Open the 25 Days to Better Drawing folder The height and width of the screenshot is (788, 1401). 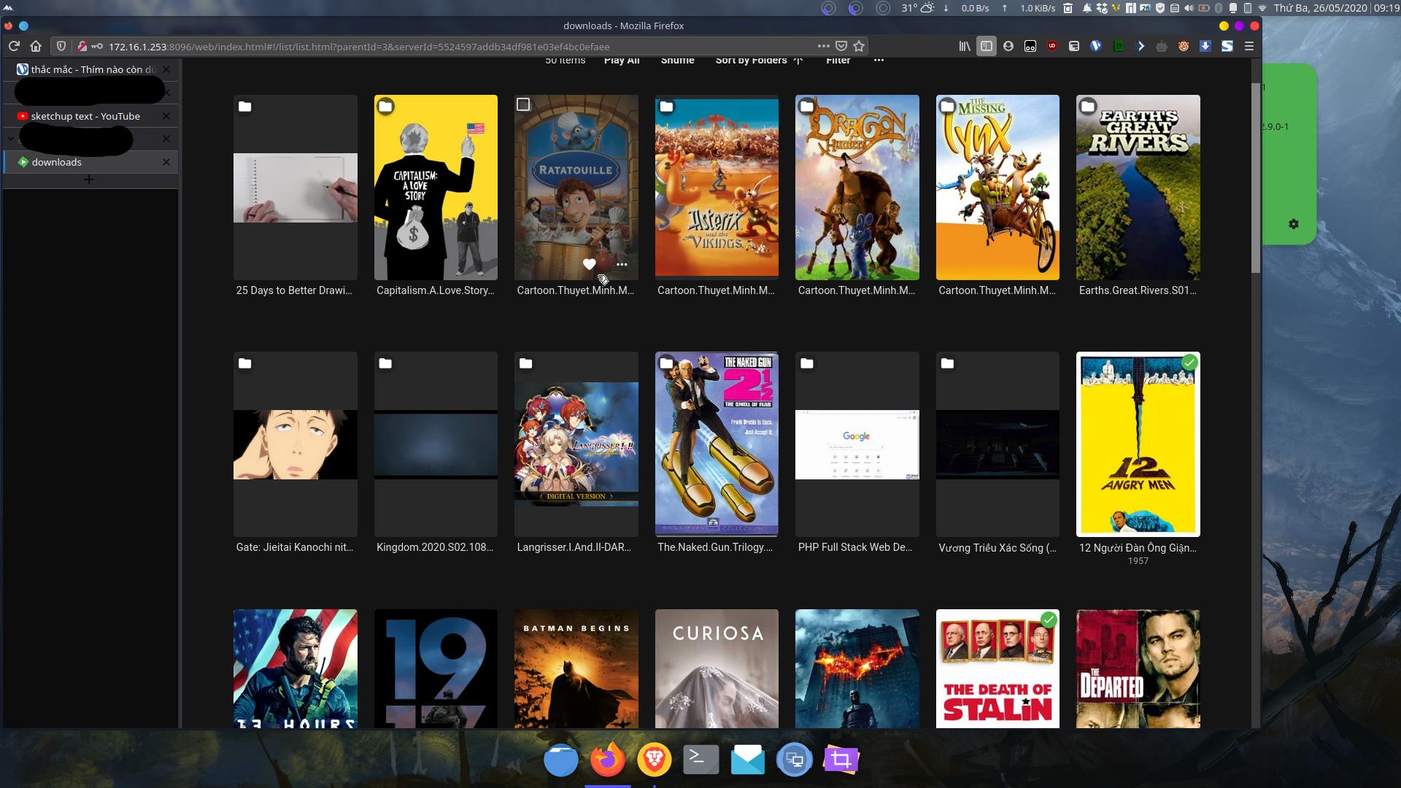[x=296, y=188]
